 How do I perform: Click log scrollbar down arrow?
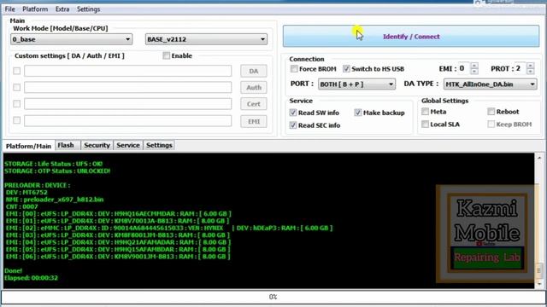point(539,284)
